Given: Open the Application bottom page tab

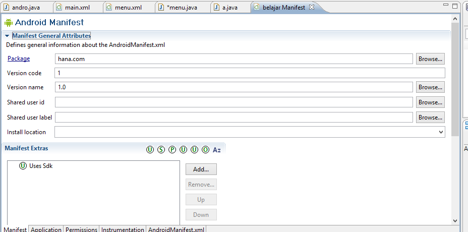Looking at the screenshot, I should [x=46, y=229].
